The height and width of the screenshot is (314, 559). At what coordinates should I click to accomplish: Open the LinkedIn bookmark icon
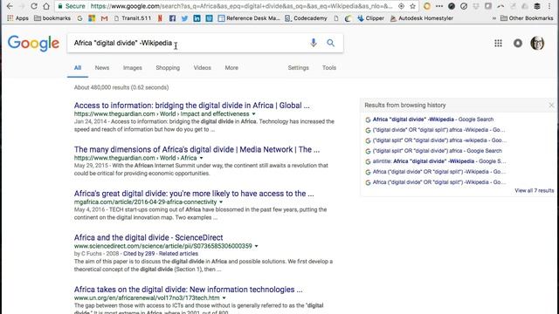point(197,17)
